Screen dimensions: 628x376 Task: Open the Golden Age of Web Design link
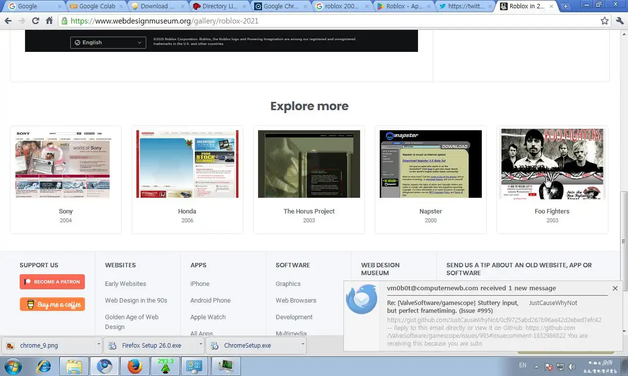click(131, 322)
